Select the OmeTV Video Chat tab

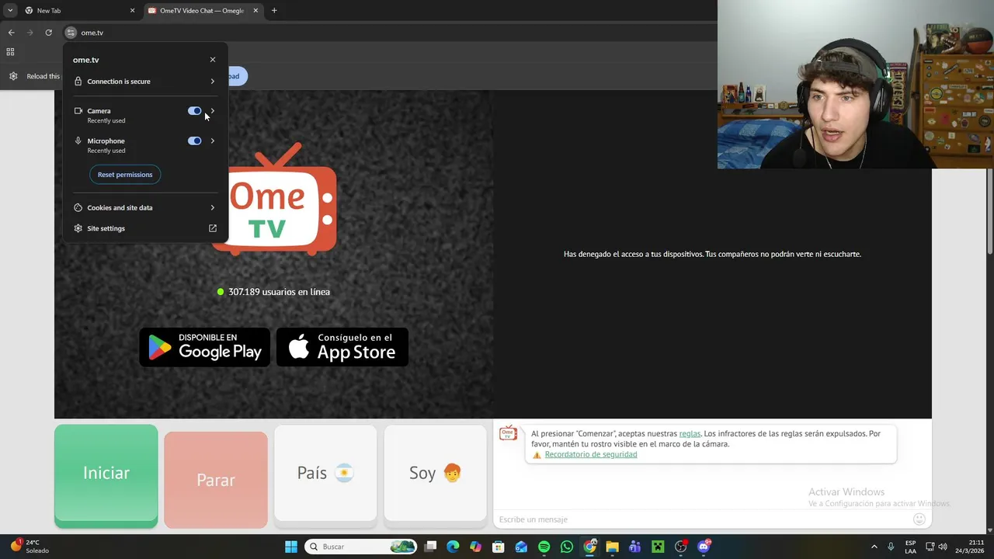(203, 11)
